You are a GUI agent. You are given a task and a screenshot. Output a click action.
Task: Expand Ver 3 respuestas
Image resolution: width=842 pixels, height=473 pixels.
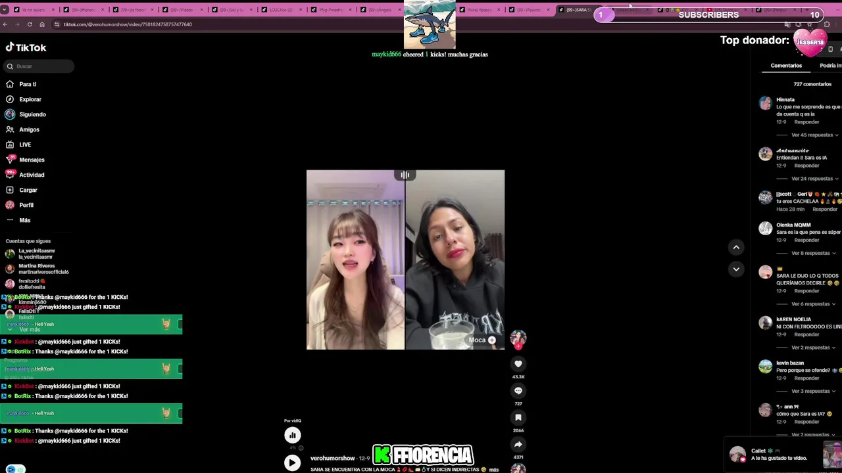click(x=814, y=391)
